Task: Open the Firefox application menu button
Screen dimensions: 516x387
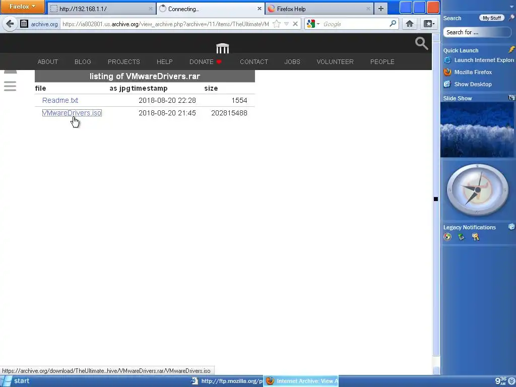Action: [22, 7]
